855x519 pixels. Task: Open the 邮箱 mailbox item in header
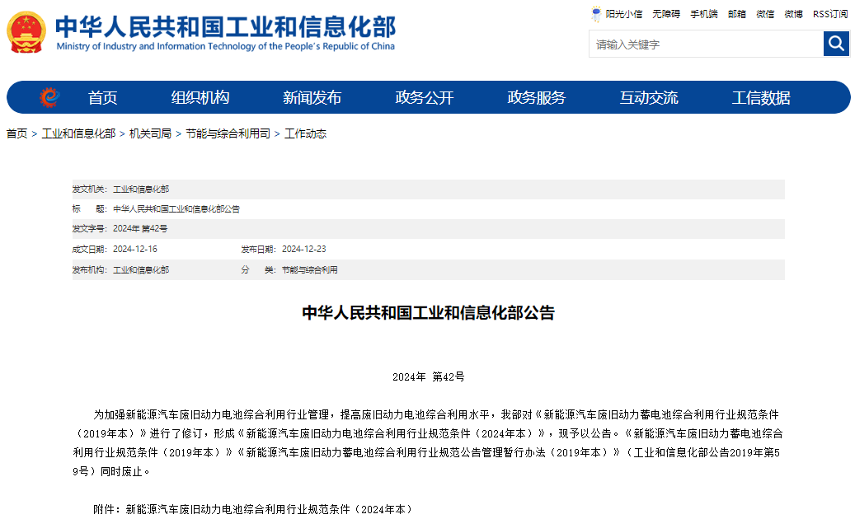[736, 14]
